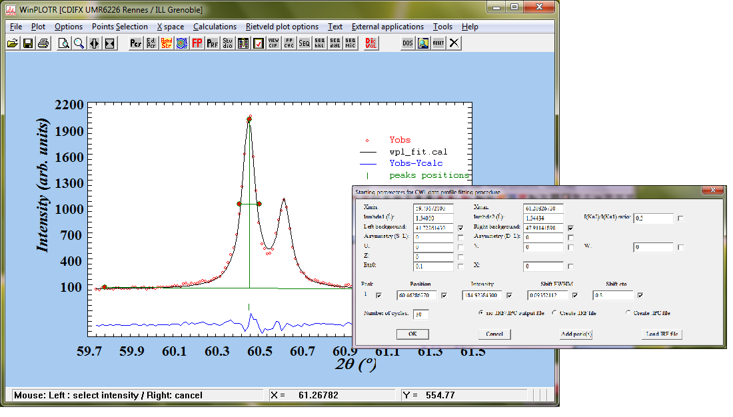Image resolution: width=733 pixels, height=417 pixels.
Task: Click the contour map GFourier icon
Action: [x=182, y=43]
